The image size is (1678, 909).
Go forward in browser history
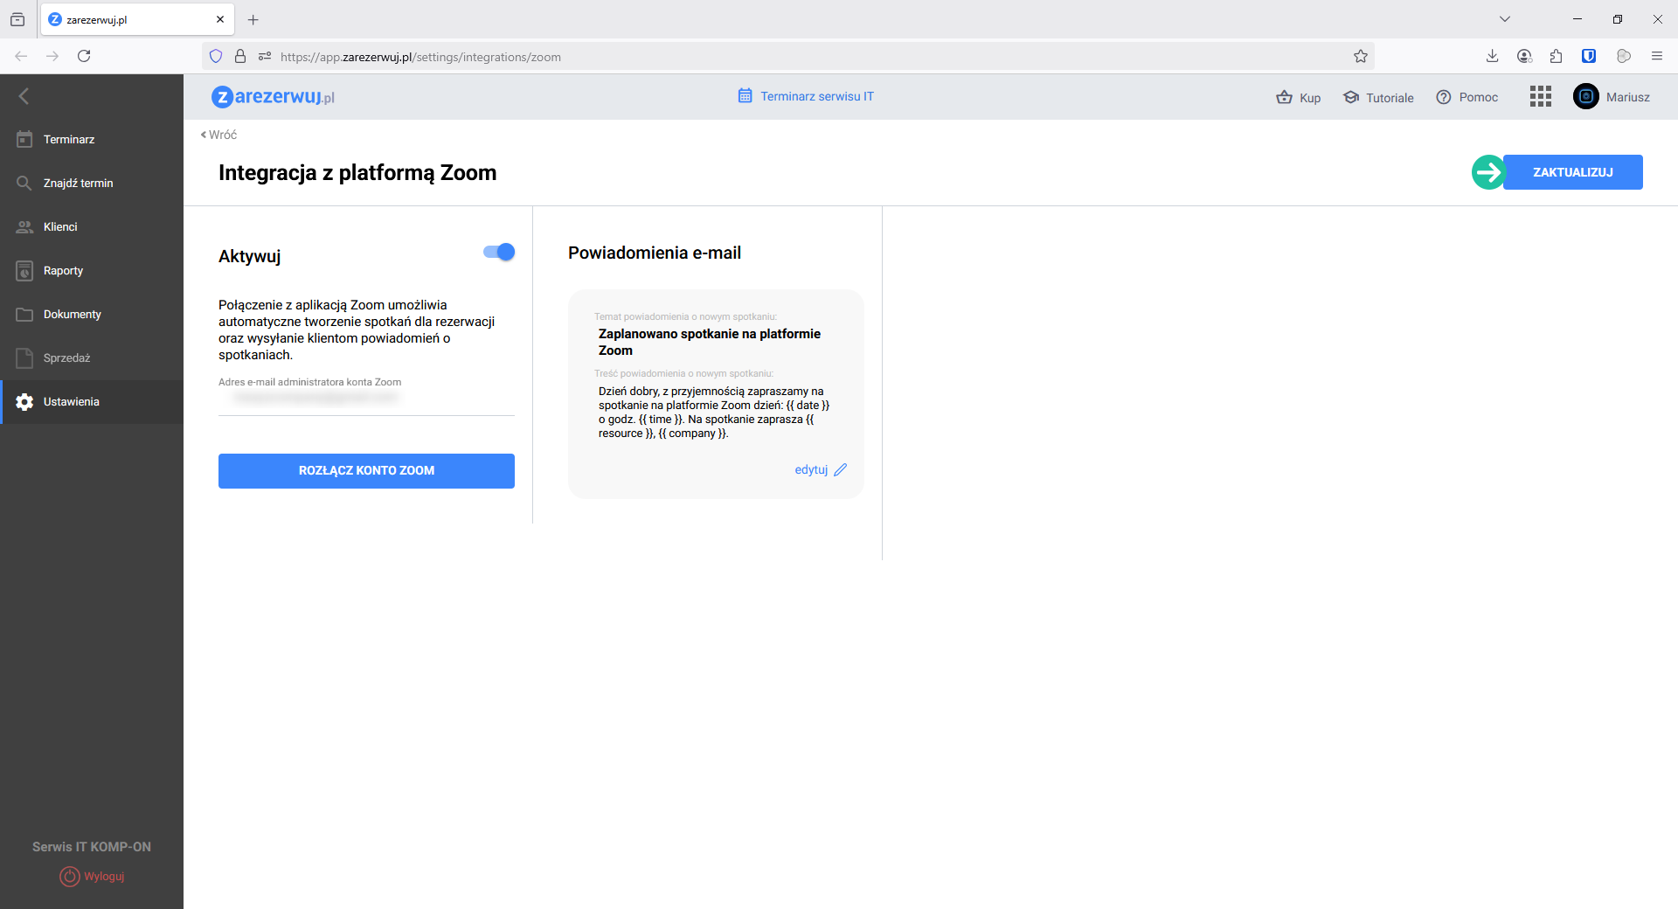52,56
